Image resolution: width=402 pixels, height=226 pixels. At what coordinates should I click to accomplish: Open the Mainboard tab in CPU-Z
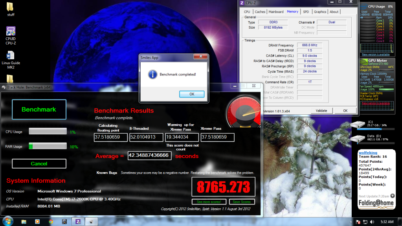pos(276,12)
